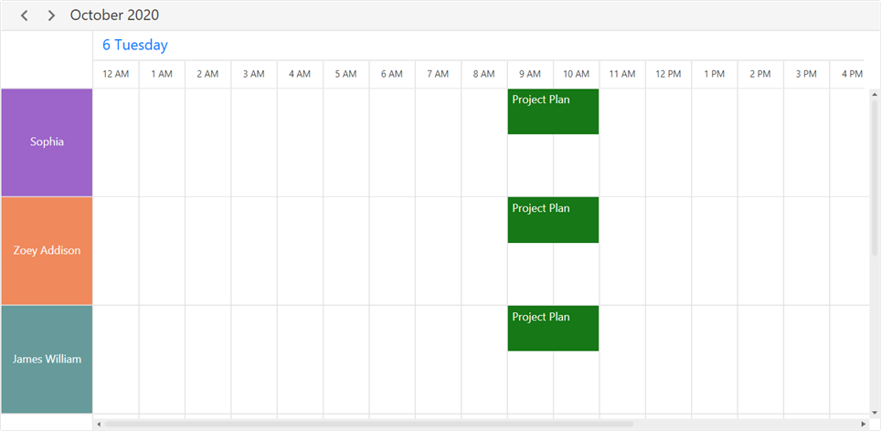Go to next date with right chevron

coord(51,16)
